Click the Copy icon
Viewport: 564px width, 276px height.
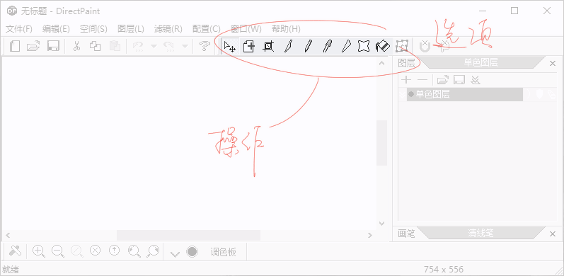coord(96,47)
